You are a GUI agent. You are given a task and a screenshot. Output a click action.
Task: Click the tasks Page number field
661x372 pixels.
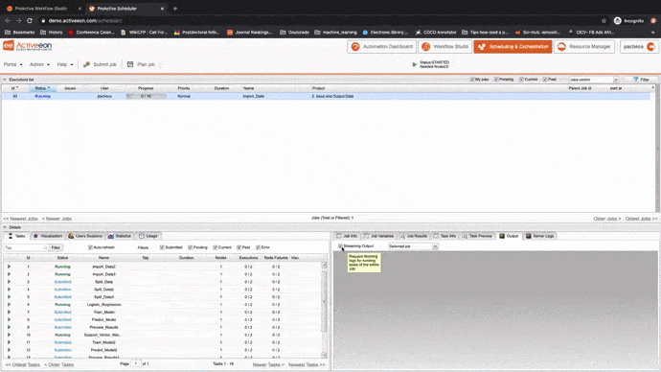(136, 363)
